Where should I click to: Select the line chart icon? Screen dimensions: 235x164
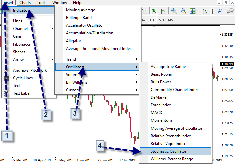pyautogui.click(x=163, y=11)
